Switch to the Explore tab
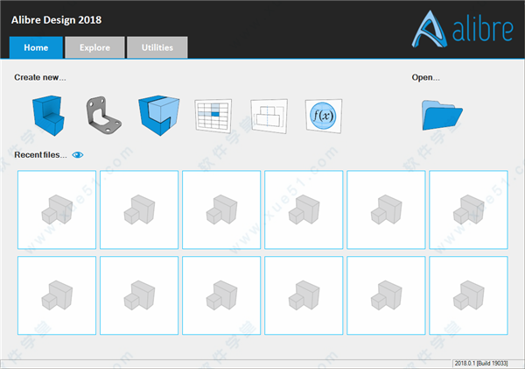 (94, 47)
